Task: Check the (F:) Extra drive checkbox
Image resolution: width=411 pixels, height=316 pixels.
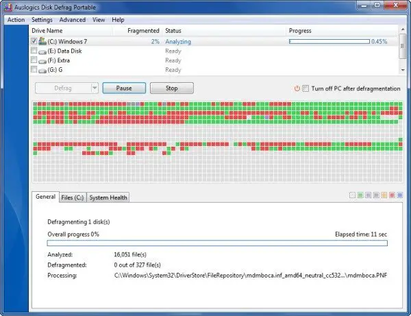Action: click(34, 60)
